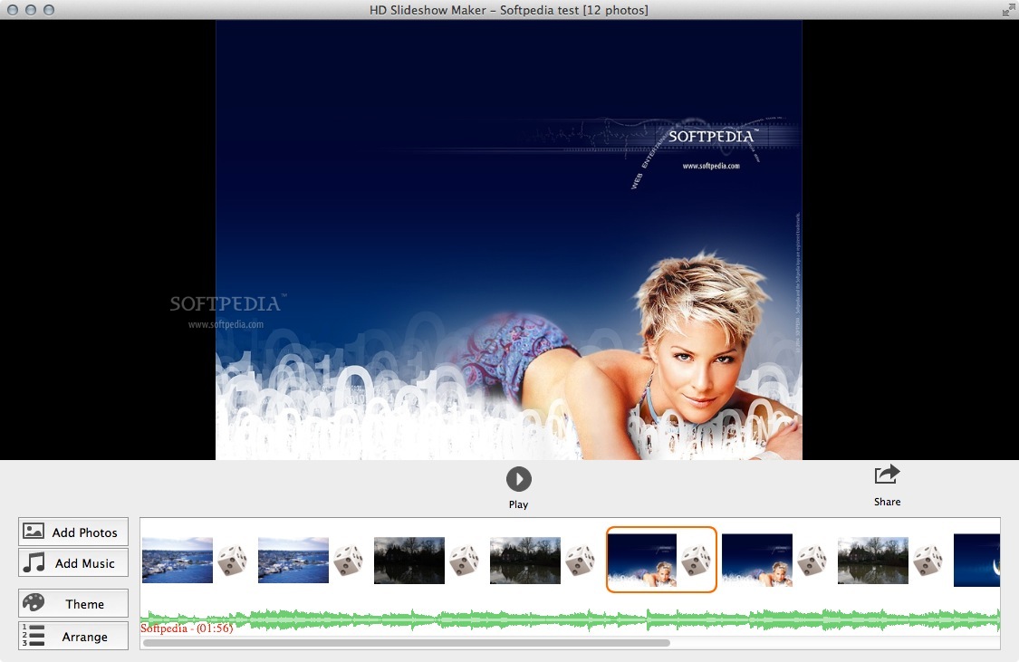Start slideshow with the Play icon
1019x662 pixels.
pyautogui.click(x=519, y=479)
